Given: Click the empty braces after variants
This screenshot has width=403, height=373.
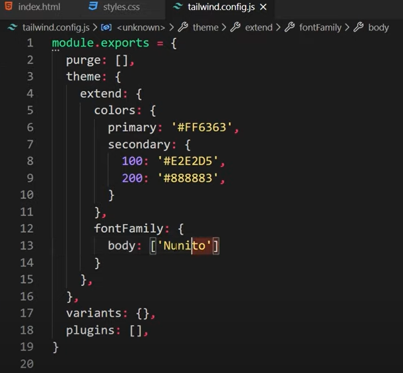Looking at the screenshot, I should coord(142,314).
